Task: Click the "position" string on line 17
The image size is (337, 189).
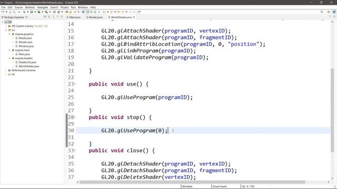Action: pyautogui.click(x=243, y=44)
